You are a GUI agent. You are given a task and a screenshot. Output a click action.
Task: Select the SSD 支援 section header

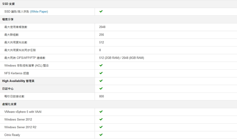tap(8, 4)
